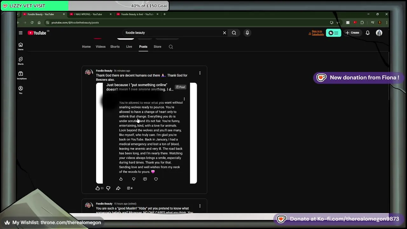Image resolution: width=407 pixels, height=229 pixels.
Task: Open the Chrome three-dot menu
Action: (x=387, y=23)
